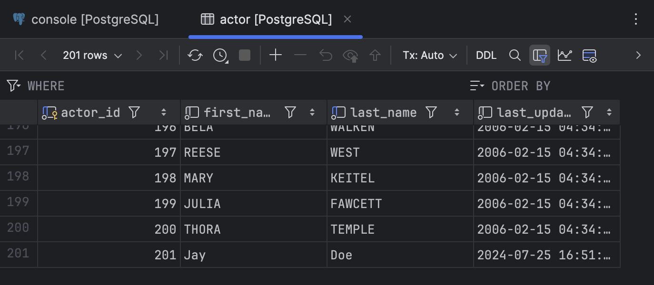Viewport: 654px width, 285px height.
Task: Open the chart view icon
Action: [x=565, y=55]
